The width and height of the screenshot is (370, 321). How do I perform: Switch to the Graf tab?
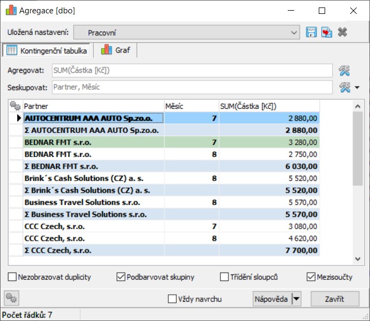(116, 50)
